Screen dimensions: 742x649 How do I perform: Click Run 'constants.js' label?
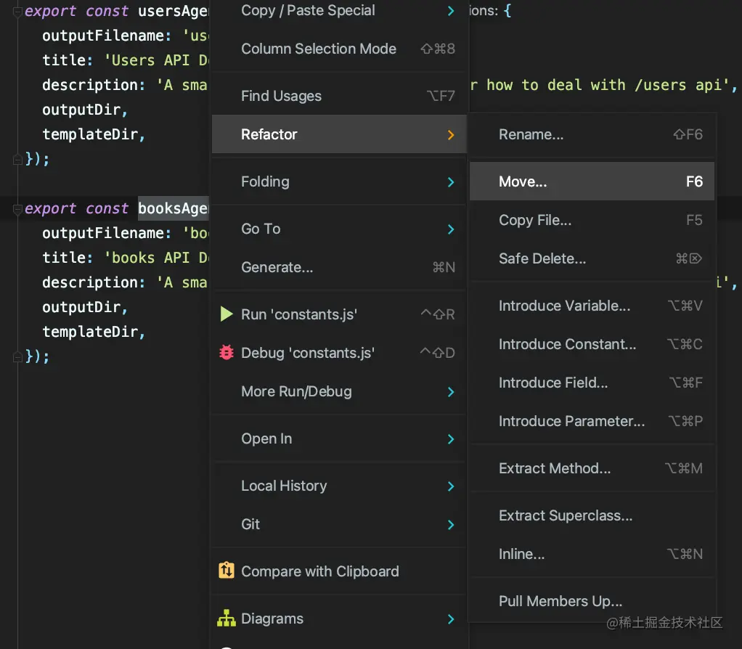pos(299,314)
